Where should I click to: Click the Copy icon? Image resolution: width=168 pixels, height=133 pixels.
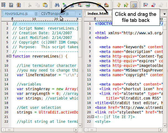coord(37,5)
